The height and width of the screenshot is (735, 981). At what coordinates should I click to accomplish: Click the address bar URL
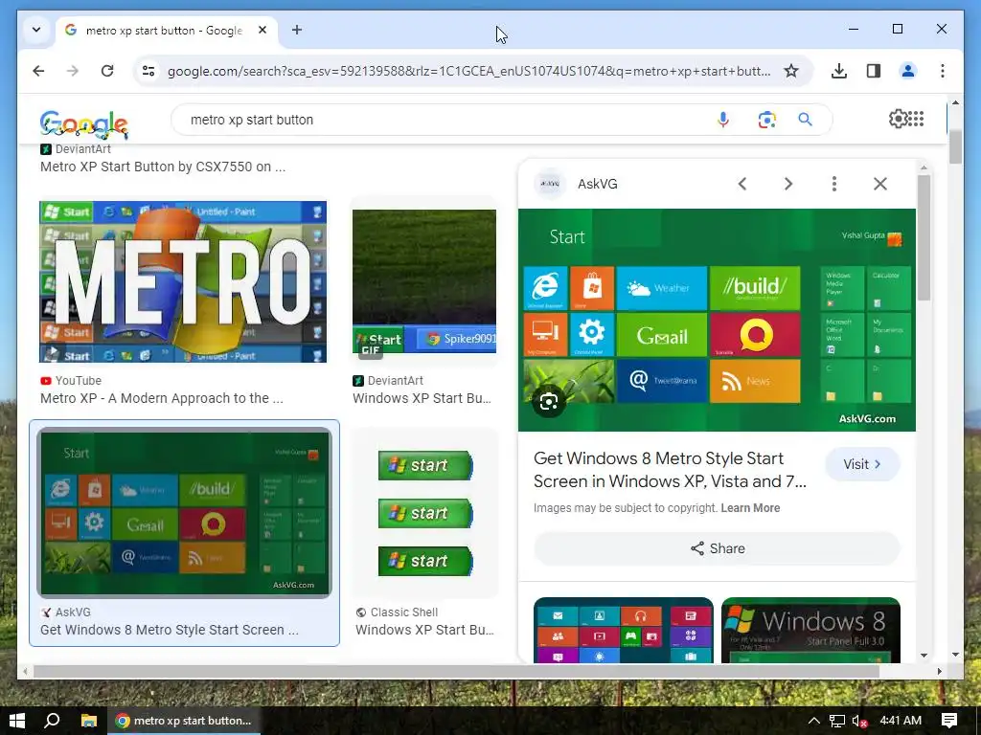[469, 71]
